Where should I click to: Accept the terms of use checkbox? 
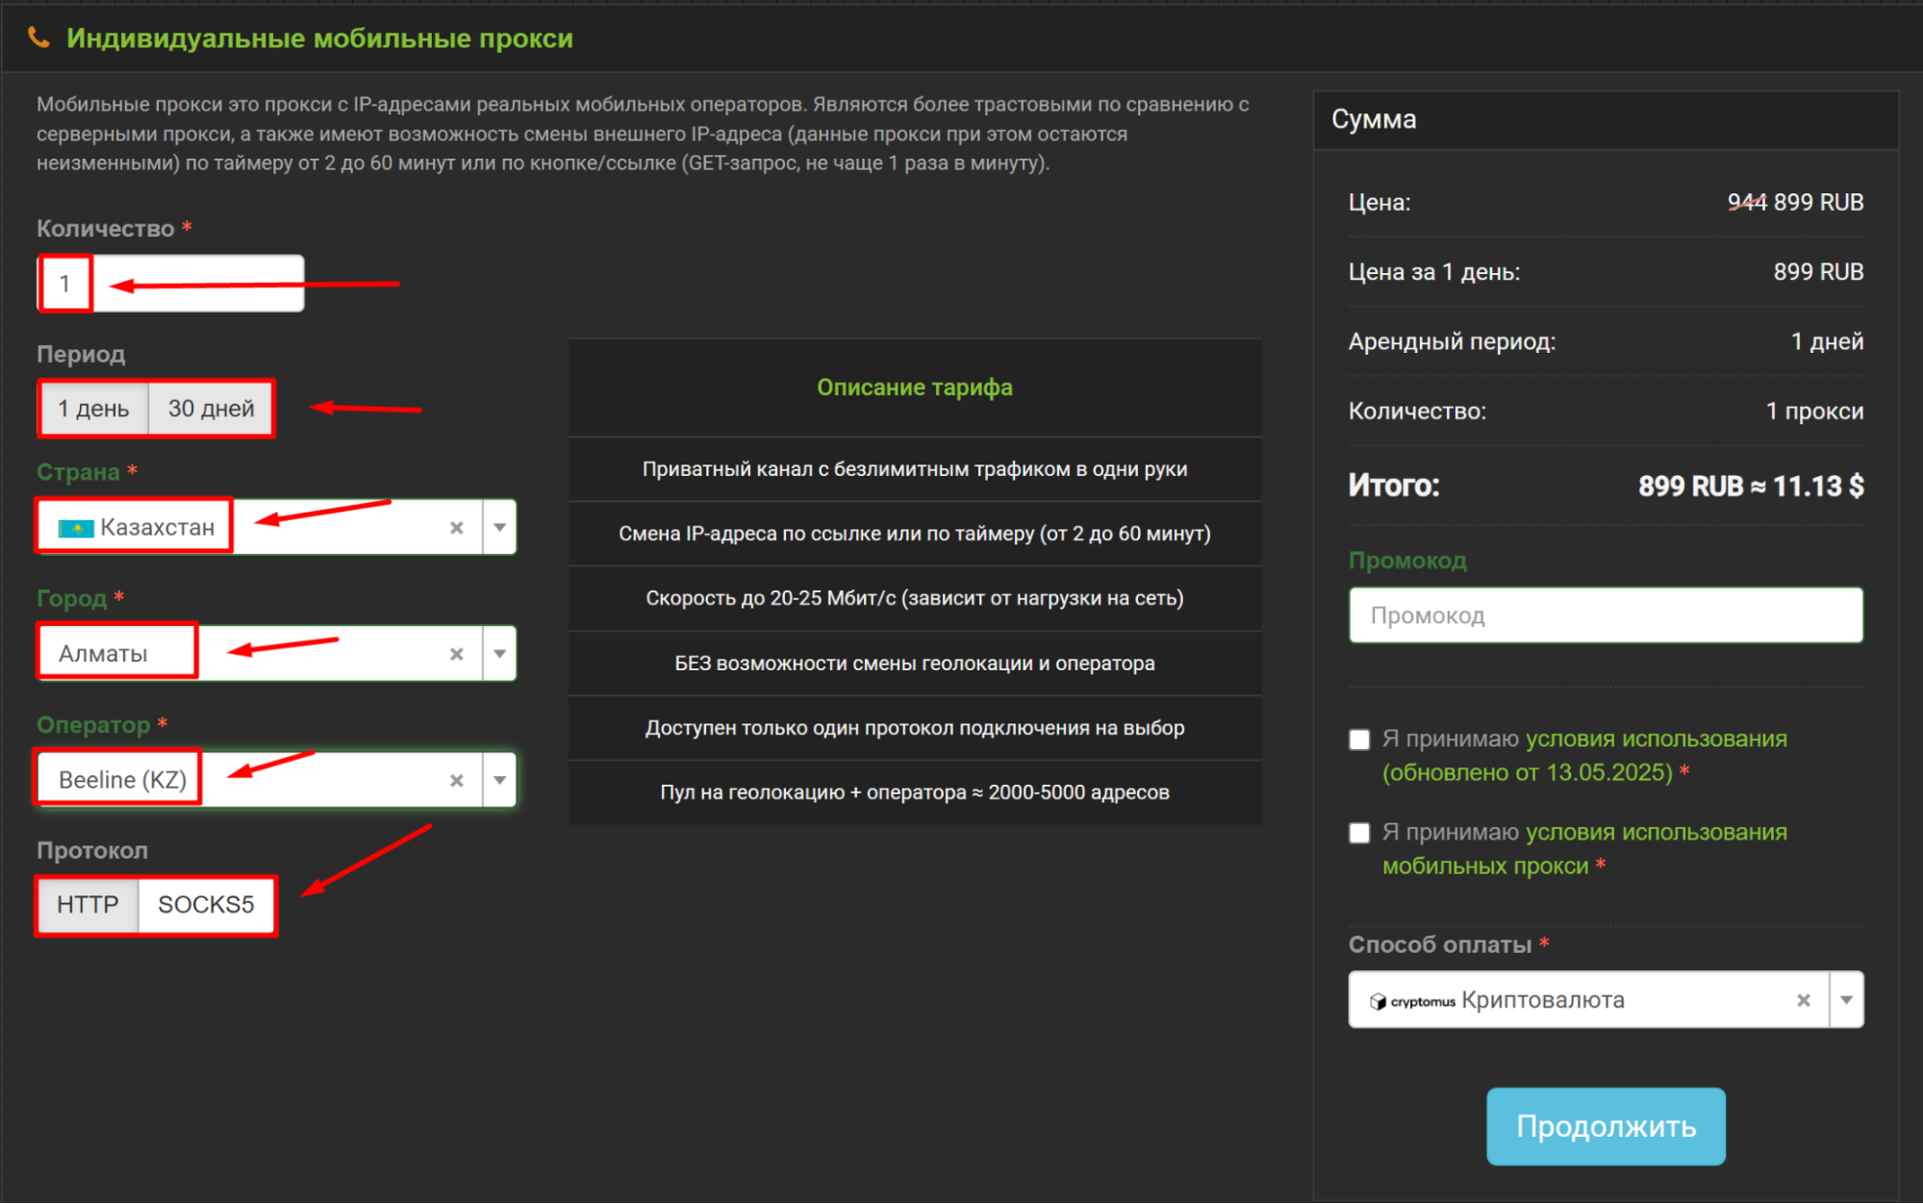(x=1359, y=740)
